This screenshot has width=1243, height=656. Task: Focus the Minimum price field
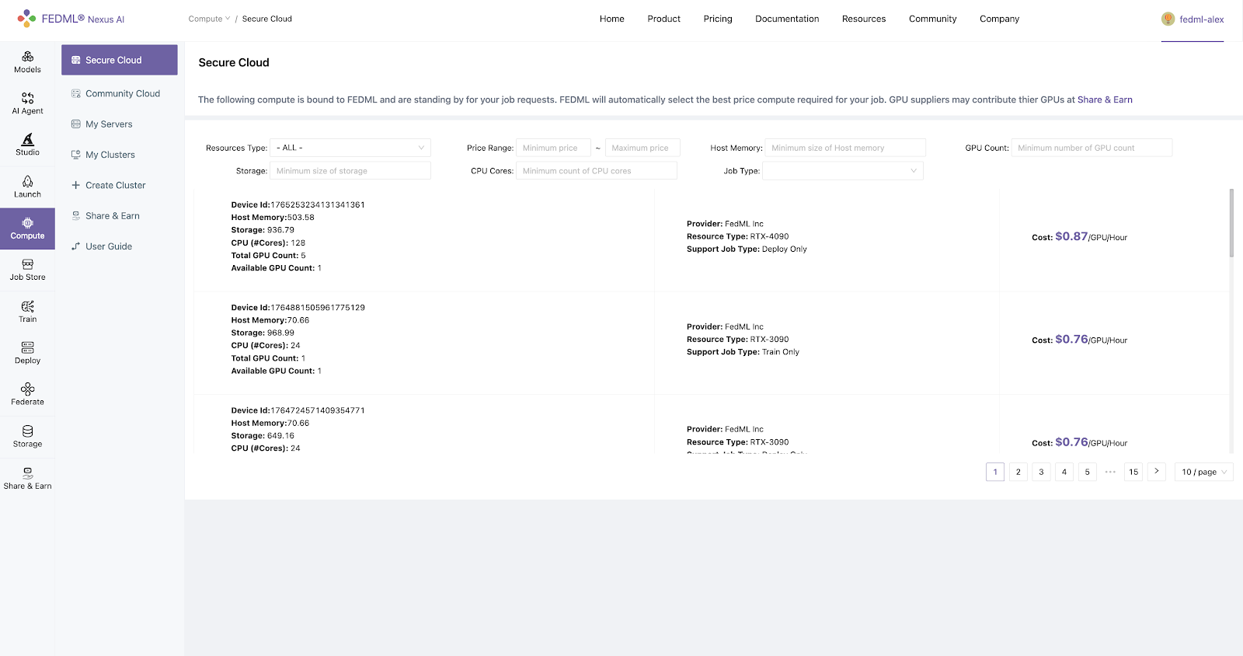point(553,148)
